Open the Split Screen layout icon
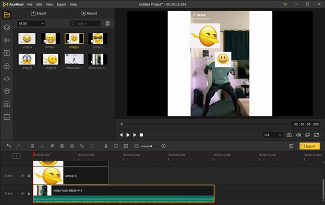 pos(6,117)
